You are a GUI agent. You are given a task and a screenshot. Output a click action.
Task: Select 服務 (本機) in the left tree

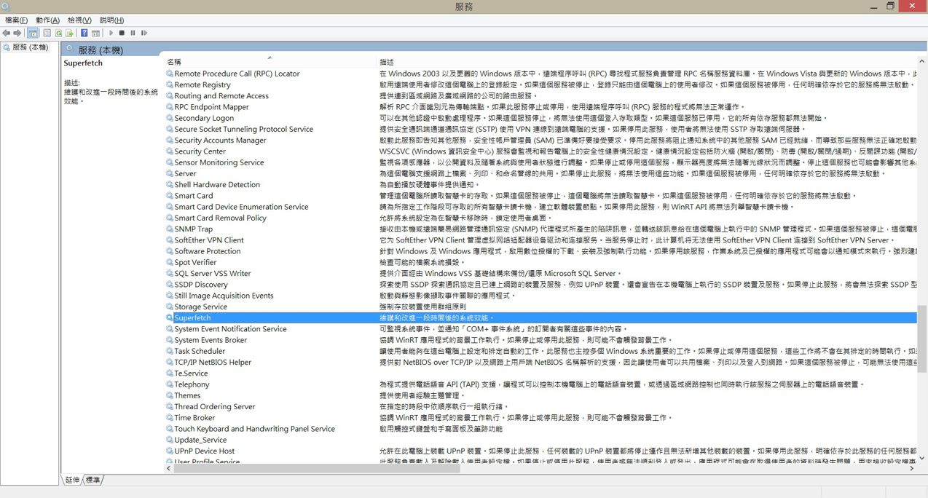pyautogui.click(x=30, y=47)
